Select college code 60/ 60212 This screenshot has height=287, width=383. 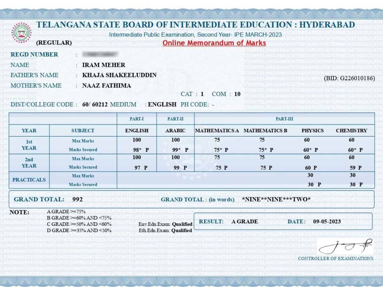click(95, 104)
